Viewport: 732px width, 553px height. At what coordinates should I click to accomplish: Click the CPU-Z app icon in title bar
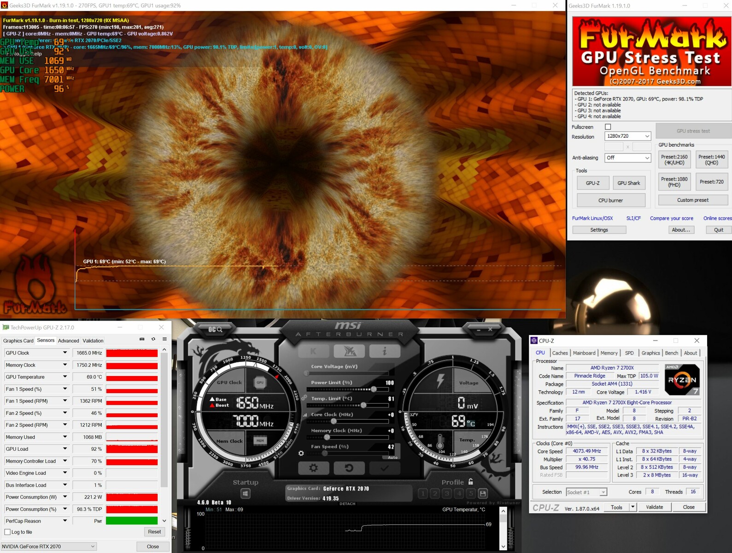(534, 341)
